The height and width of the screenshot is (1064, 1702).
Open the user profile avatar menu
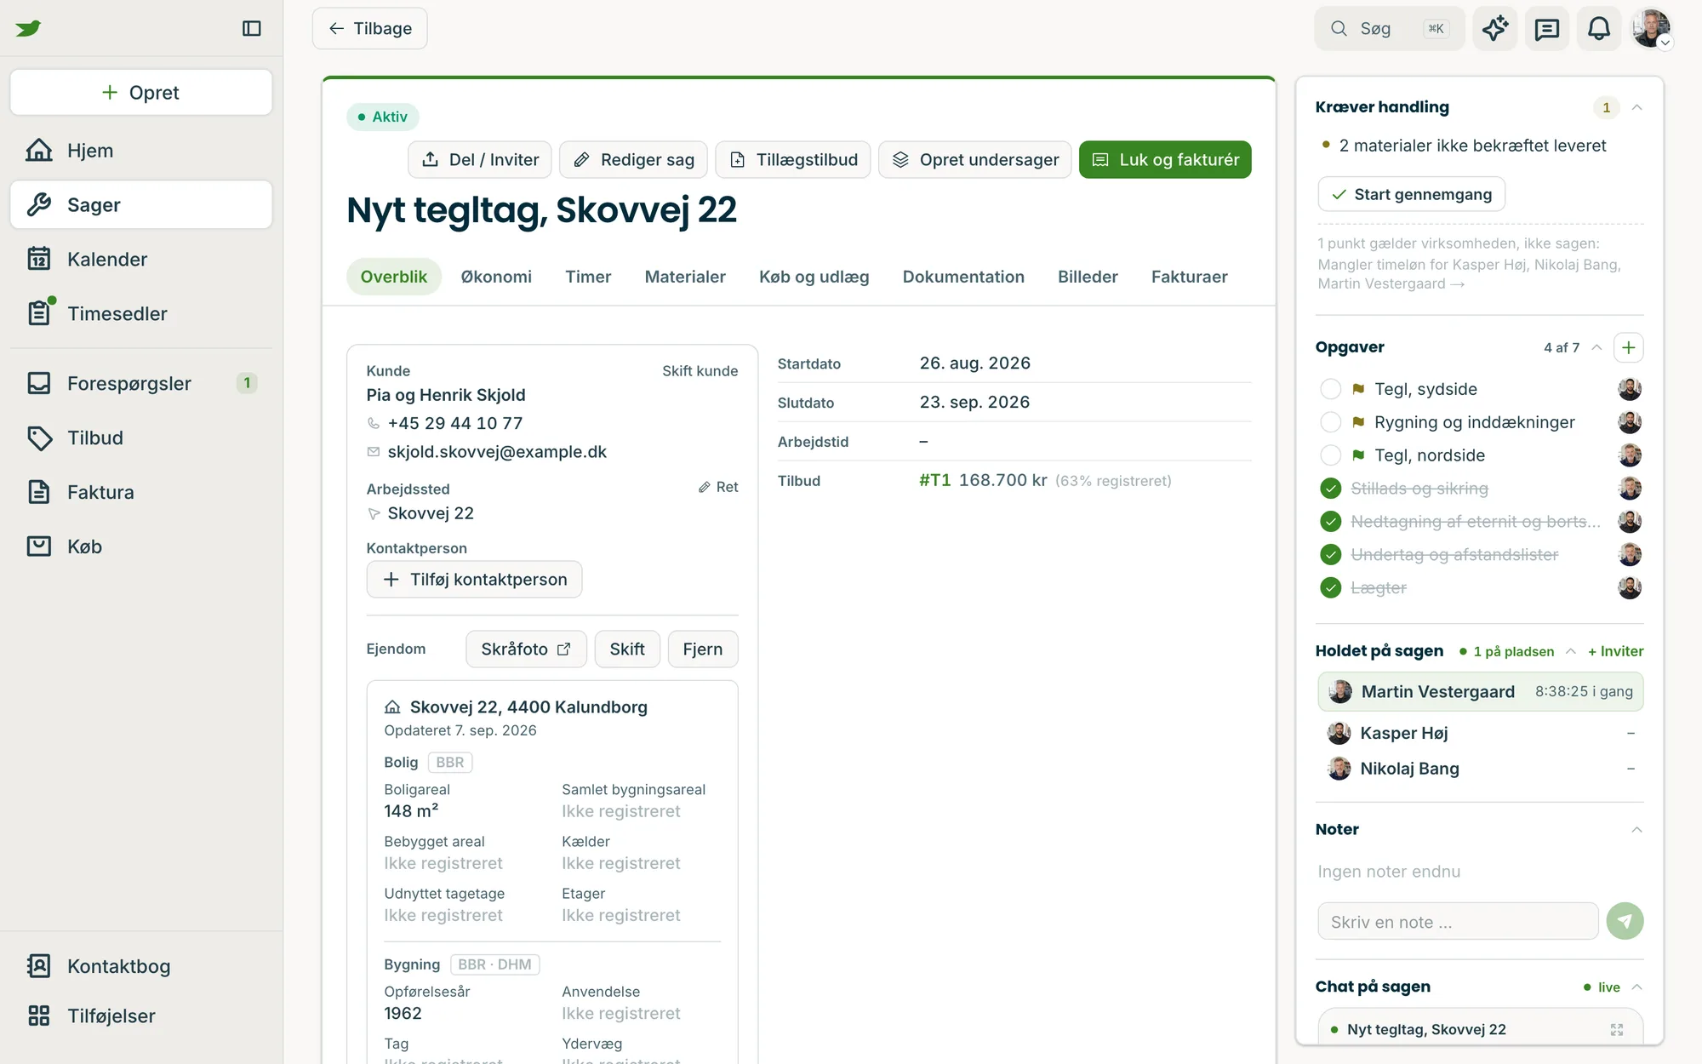(1652, 28)
